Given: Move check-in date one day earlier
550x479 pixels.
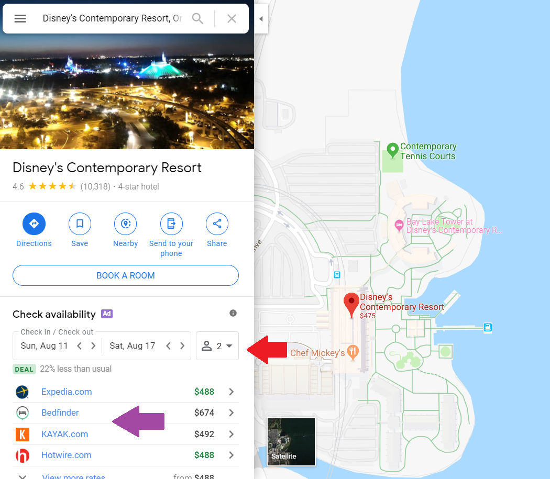Looking at the screenshot, I should click(x=80, y=346).
